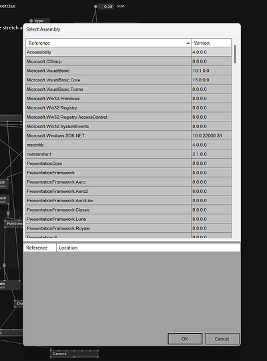Click the lower Reference column header

click(40, 248)
